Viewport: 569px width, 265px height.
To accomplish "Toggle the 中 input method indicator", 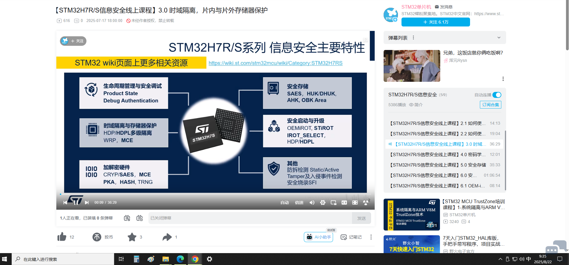I will coord(528,259).
